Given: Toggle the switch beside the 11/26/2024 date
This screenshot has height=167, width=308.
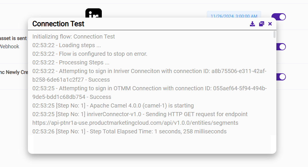Looking at the screenshot, I should point(279,17).
